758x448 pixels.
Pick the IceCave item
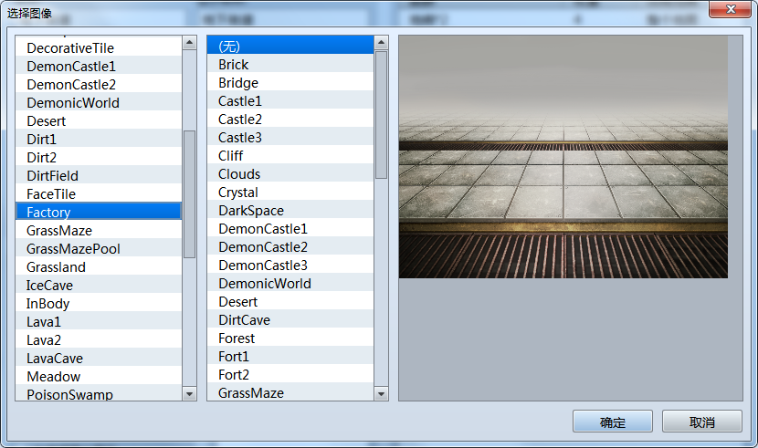(99, 286)
